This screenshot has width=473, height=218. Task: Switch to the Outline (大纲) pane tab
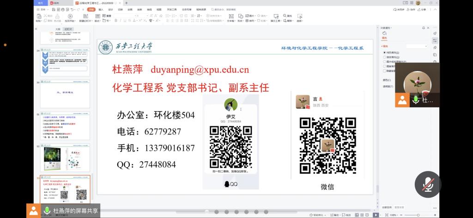pyautogui.click(x=57, y=29)
